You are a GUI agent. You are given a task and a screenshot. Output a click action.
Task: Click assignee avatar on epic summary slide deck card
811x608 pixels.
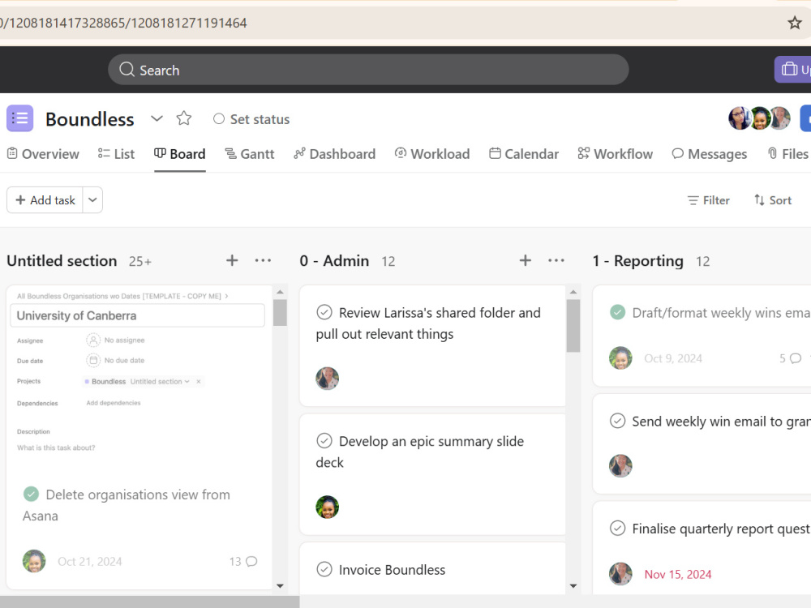pyautogui.click(x=328, y=507)
